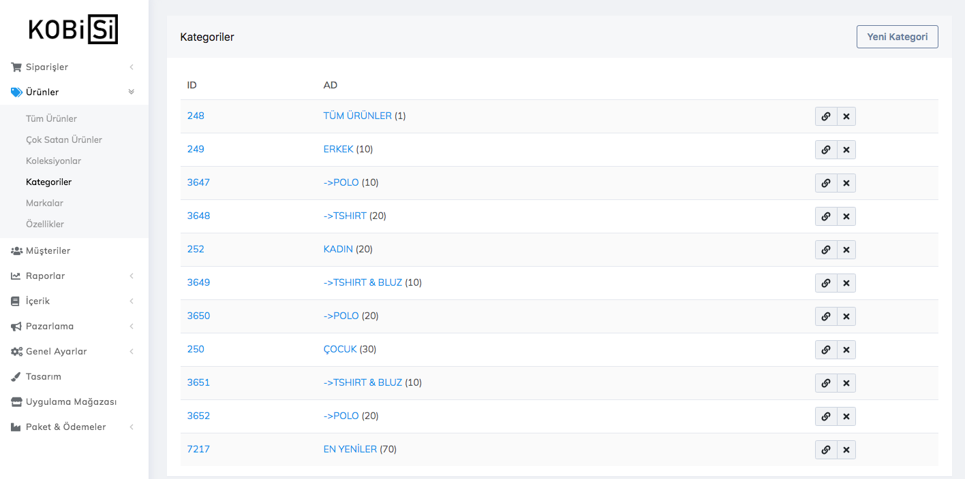Screen dimensions: 965x479
Task: Open Tüm Ürünler in the sidebar
Action: [x=51, y=118]
